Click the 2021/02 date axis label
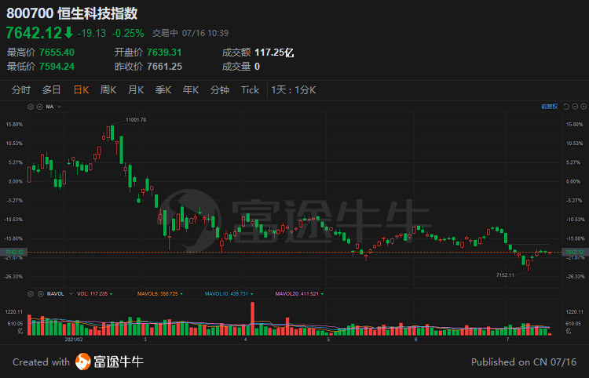Image resolution: width=589 pixels, height=378 pixels. click(x=73, y=340)
